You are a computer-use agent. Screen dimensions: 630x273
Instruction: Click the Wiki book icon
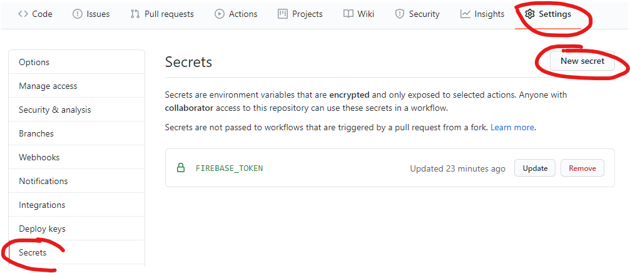(348, 14)
